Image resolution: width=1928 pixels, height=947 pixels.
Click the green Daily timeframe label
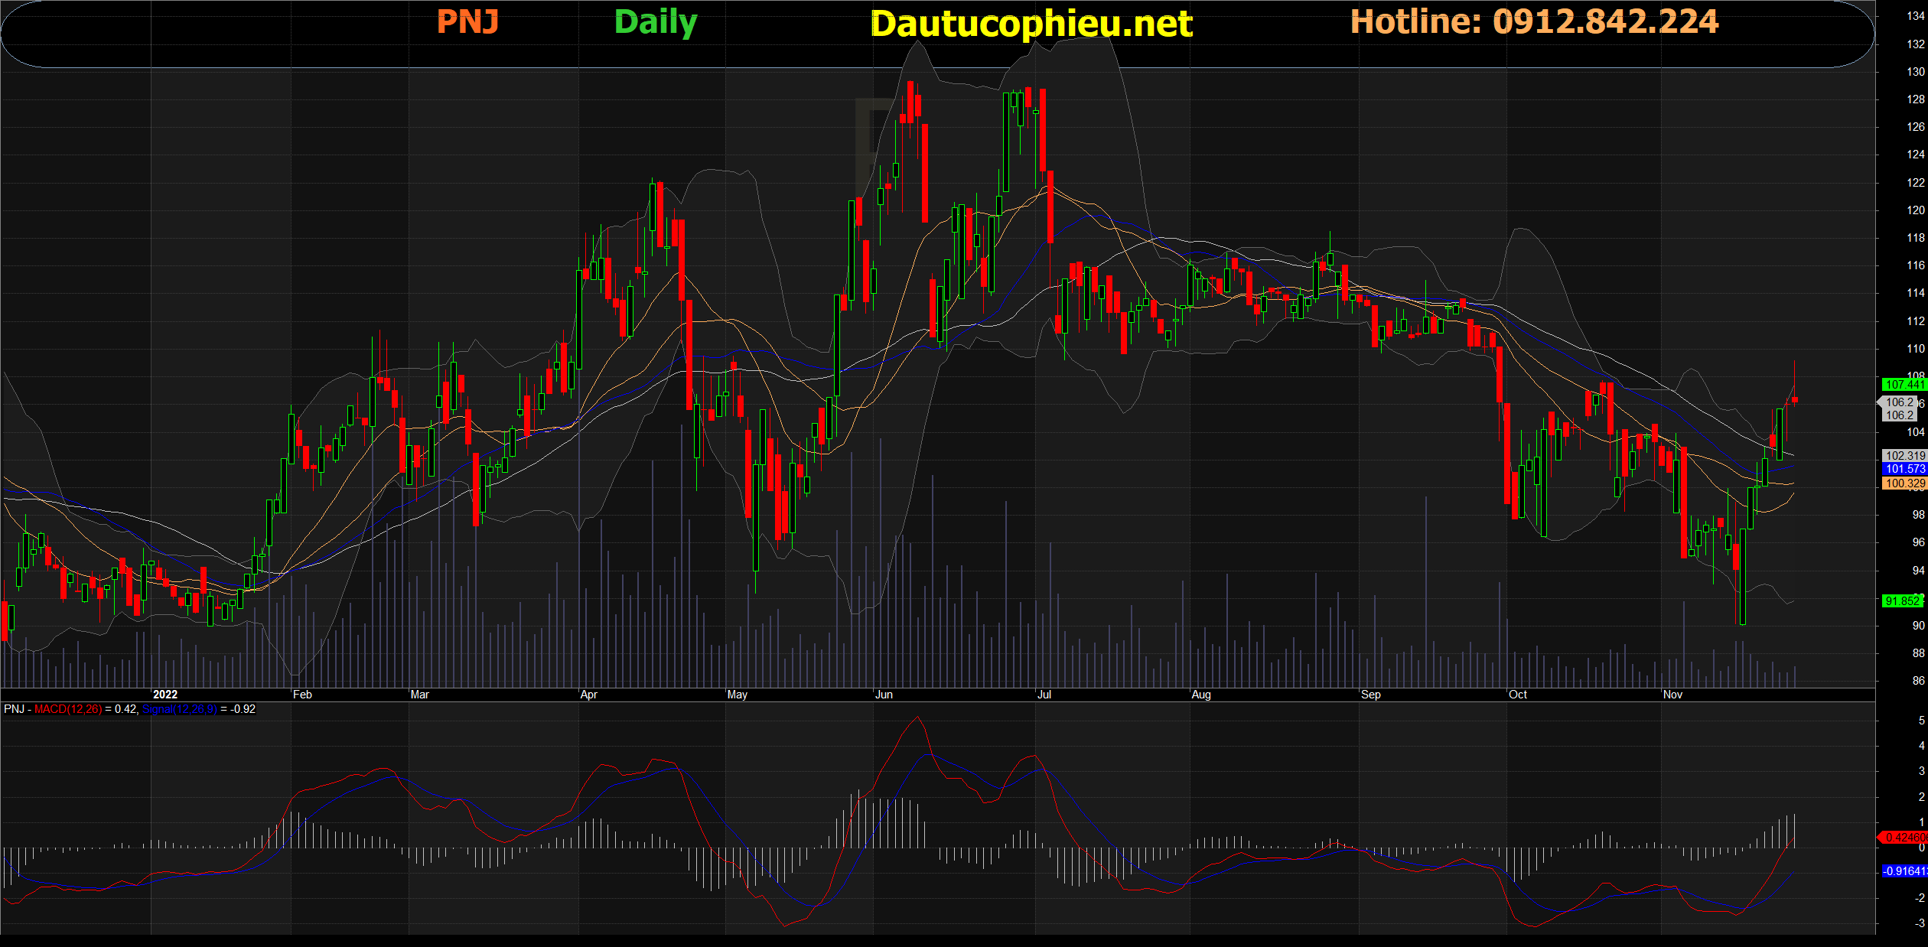click(x=656, y=23)
